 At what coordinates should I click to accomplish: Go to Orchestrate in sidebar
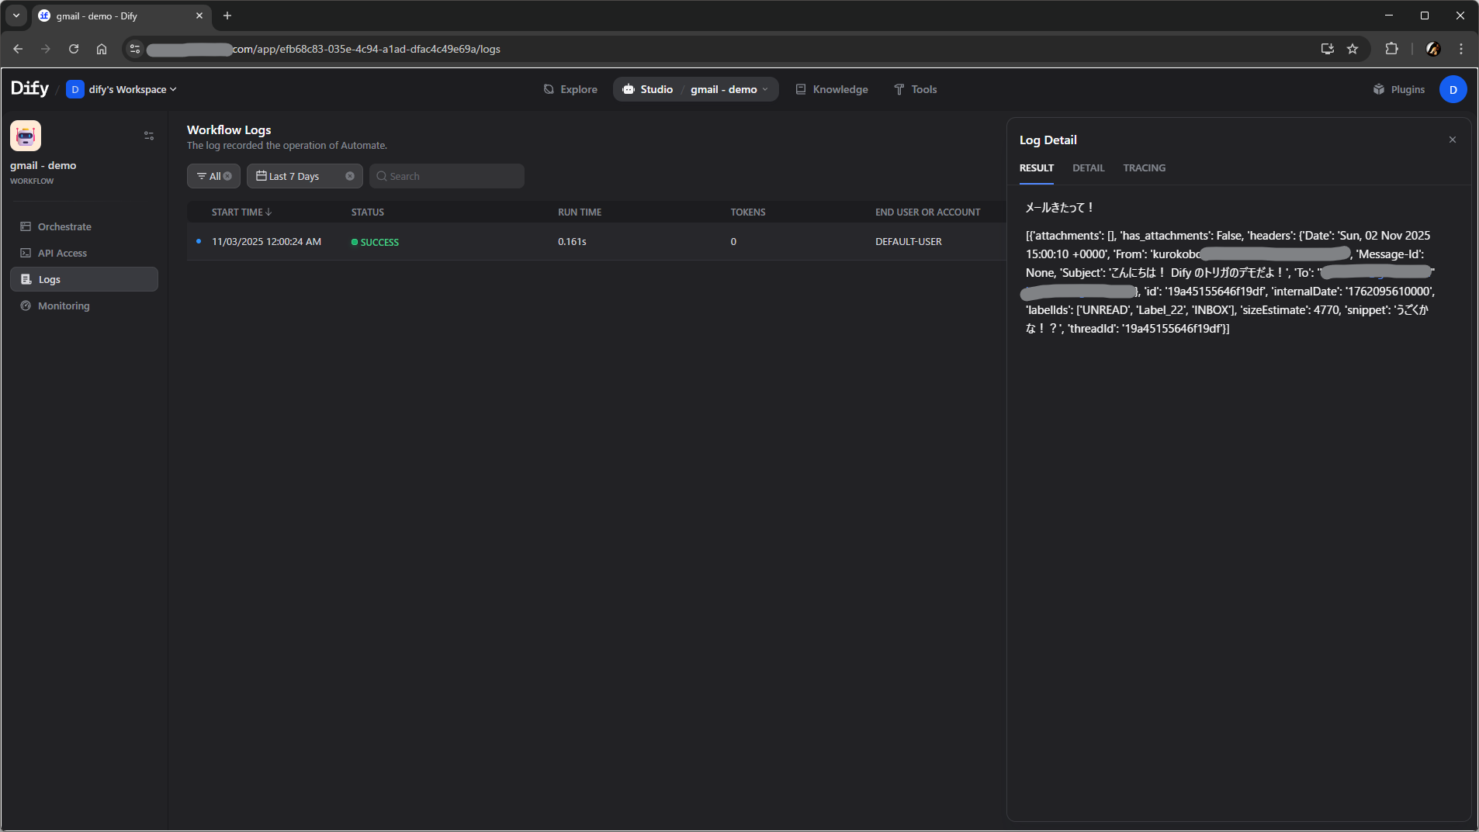[64, 226]
